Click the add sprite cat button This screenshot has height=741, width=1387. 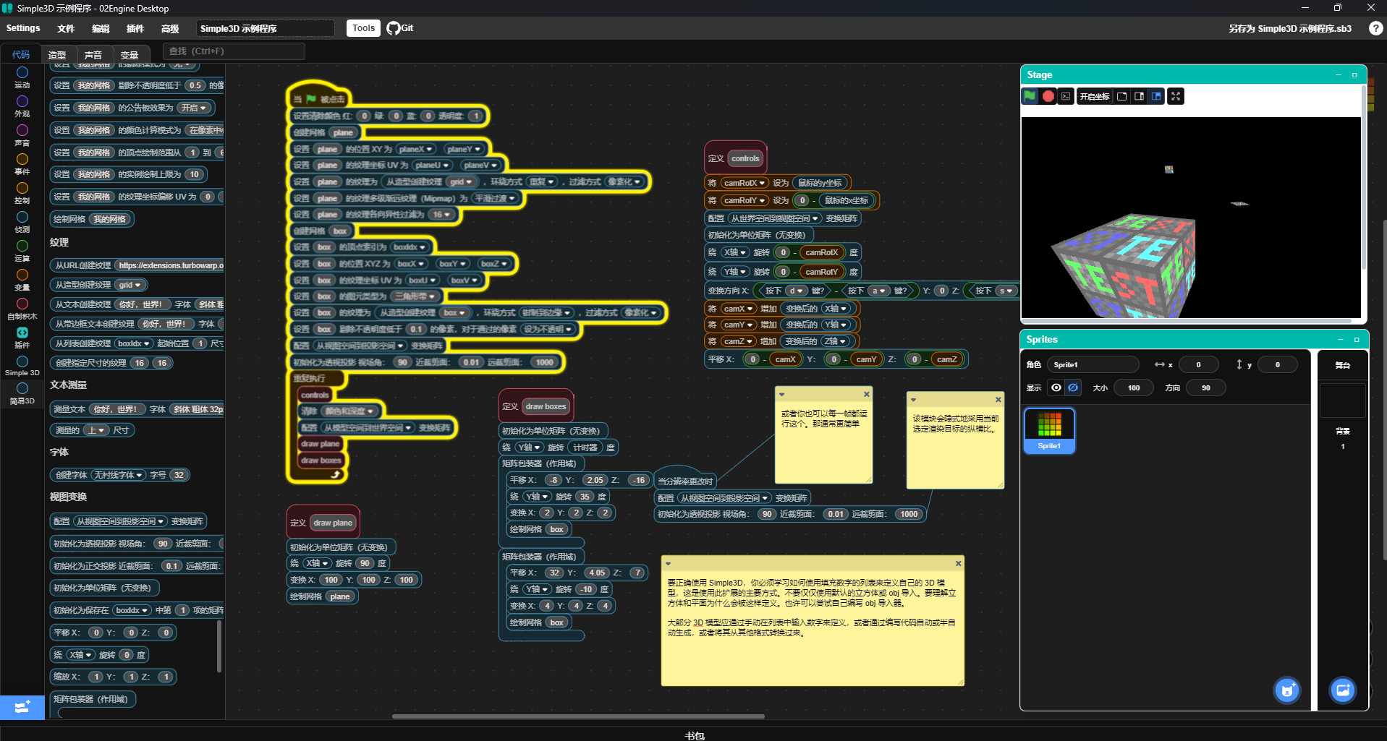pos(1286,690)
